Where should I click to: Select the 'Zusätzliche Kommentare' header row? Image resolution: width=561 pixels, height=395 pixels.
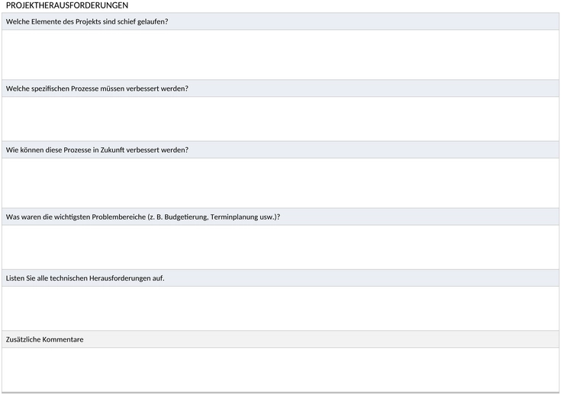[x=281, y=339]
